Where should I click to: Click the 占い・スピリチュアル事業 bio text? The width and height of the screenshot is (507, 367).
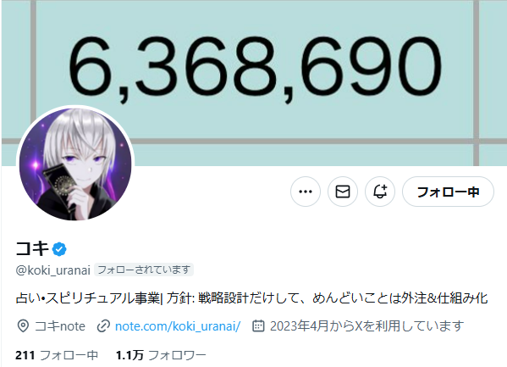[88, 298]
